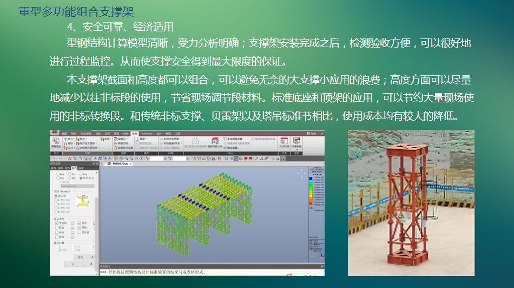The image size is (514, 288).
Task: Click the I-beam section diagram thumbnail
Action: 83,201
